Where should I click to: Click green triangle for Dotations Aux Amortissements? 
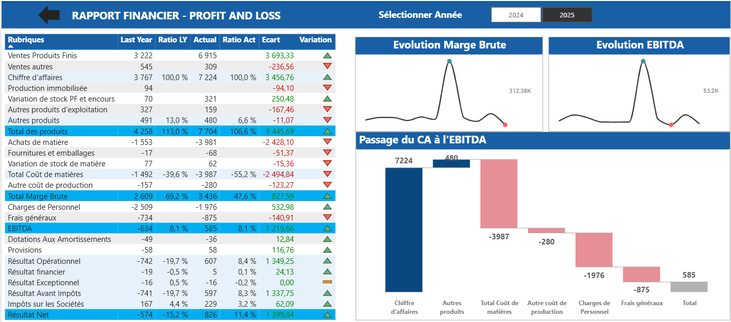point(327,239)
